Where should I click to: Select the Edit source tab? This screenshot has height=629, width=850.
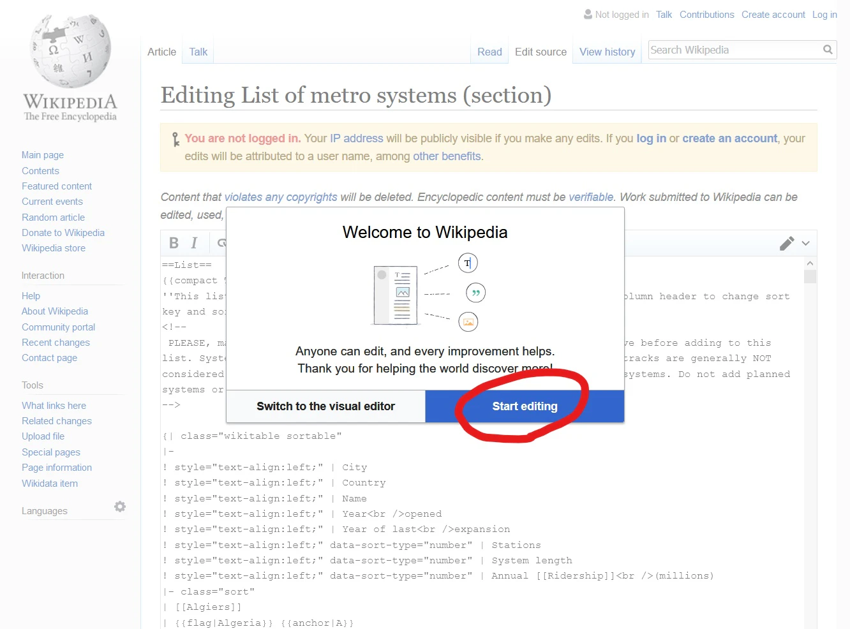coord(541,52)
